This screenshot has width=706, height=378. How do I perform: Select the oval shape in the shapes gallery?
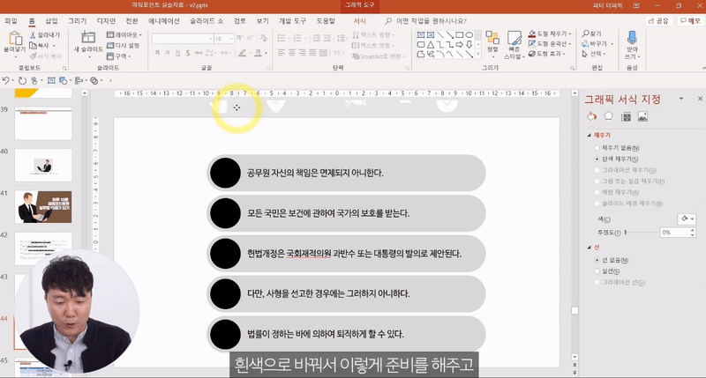pyautogui.click(x=469, y=34)
